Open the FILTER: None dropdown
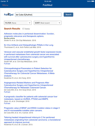 coord(18,23)
